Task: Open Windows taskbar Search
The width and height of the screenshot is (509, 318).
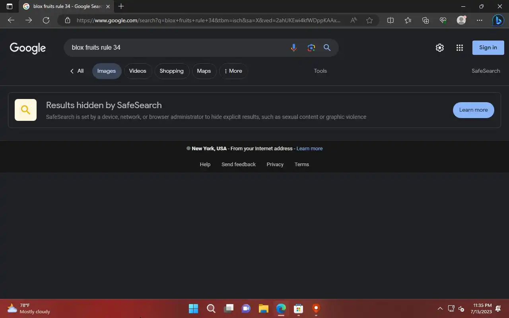Action: tap(211, 308)
